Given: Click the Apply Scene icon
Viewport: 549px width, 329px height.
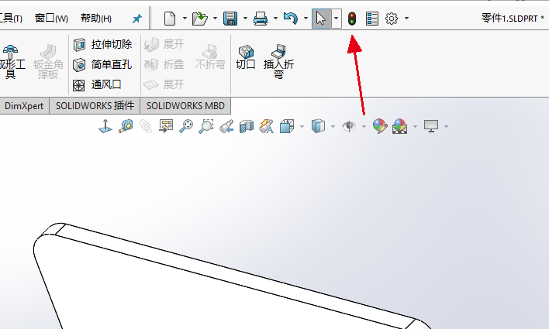Looking at the screenshot, I should coord(400,126).
